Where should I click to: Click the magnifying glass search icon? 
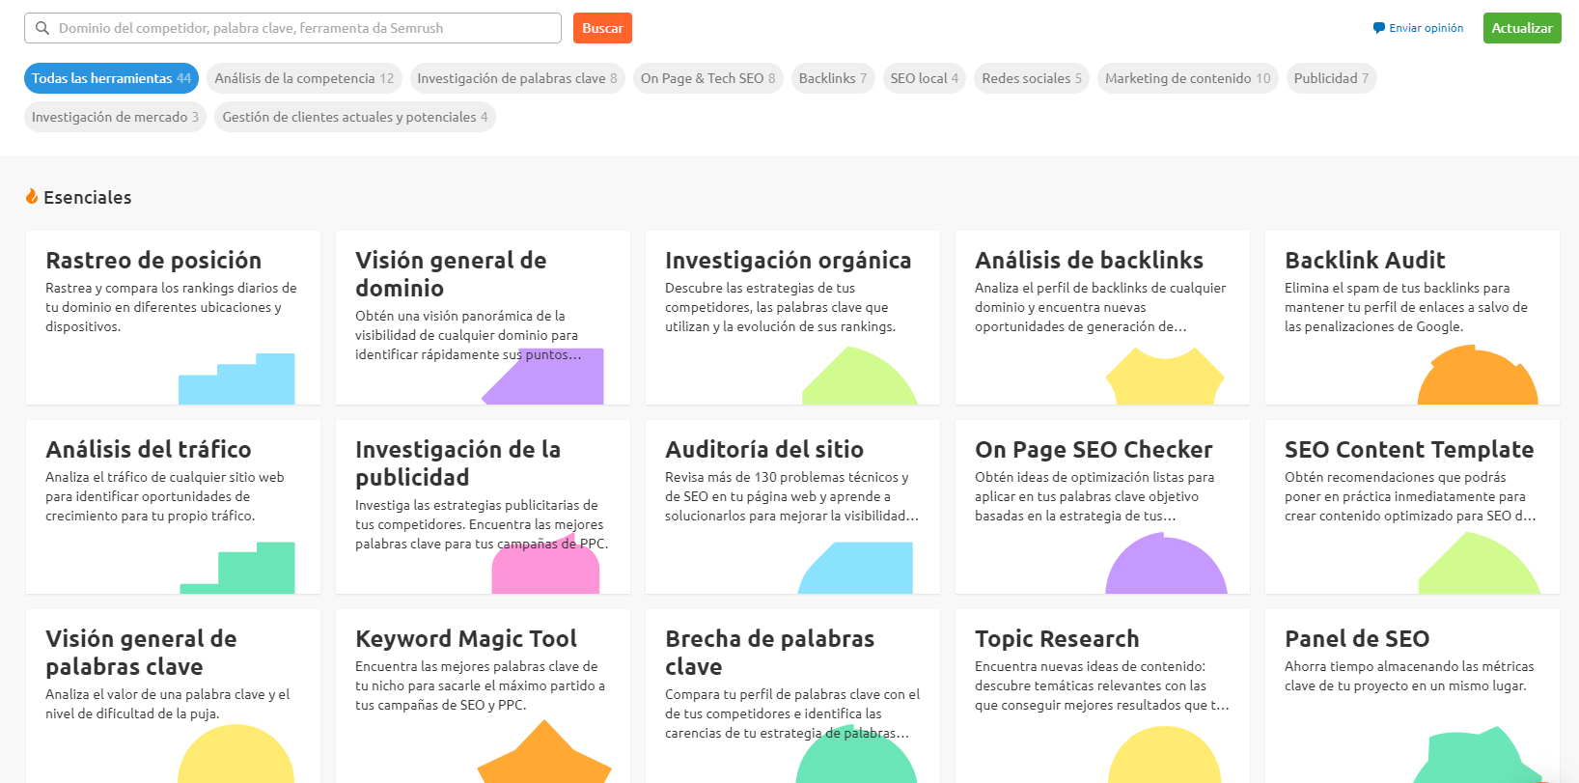point(42,28)
